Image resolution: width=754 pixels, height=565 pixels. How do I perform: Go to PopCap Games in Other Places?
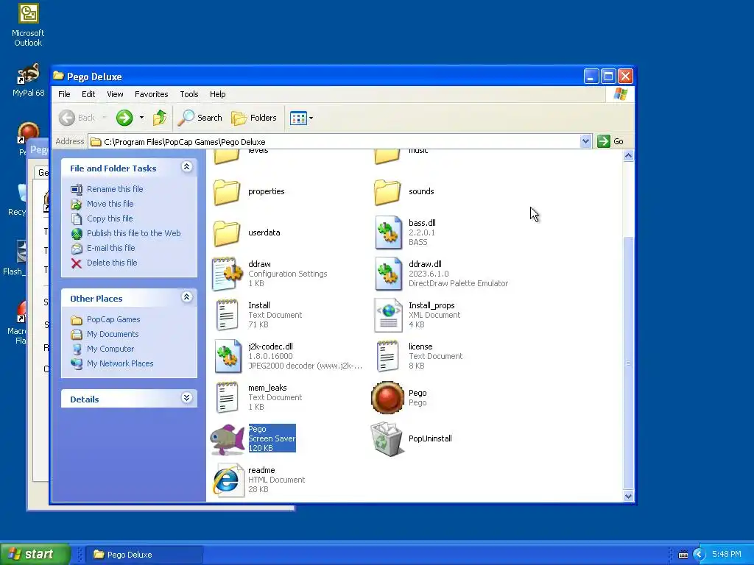point(113,319)
